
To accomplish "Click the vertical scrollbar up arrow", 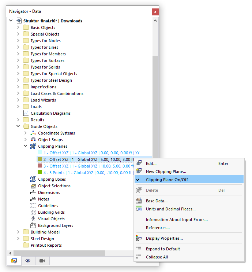I will [x=155, y=21].
